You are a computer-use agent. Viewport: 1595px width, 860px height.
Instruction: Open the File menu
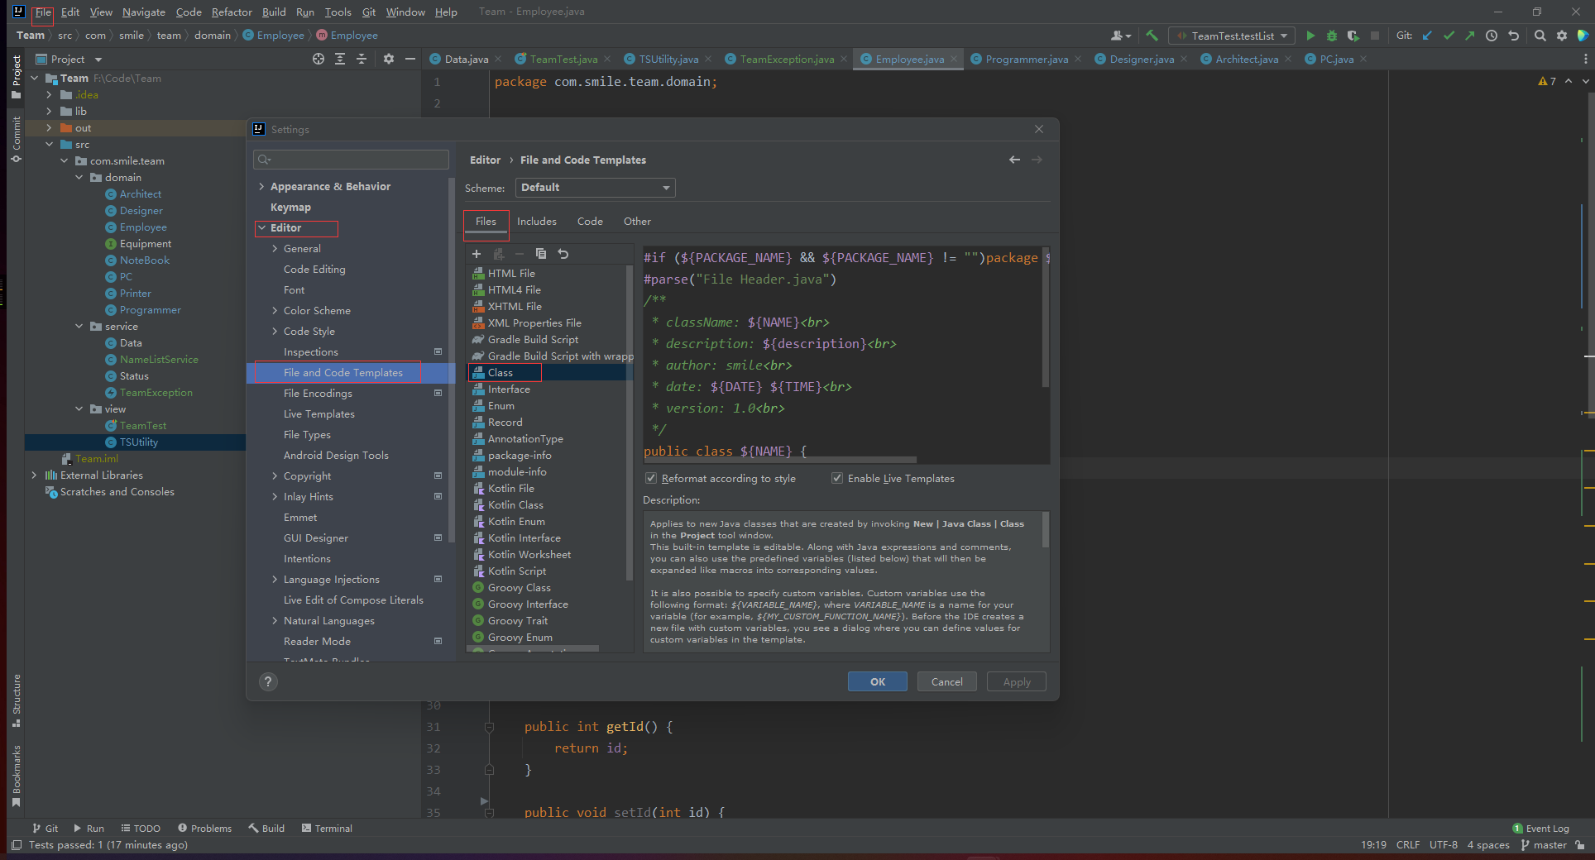tap(43, 12)
